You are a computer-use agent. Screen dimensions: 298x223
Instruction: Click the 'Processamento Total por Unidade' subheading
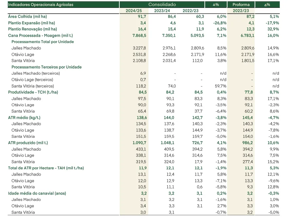43,42
